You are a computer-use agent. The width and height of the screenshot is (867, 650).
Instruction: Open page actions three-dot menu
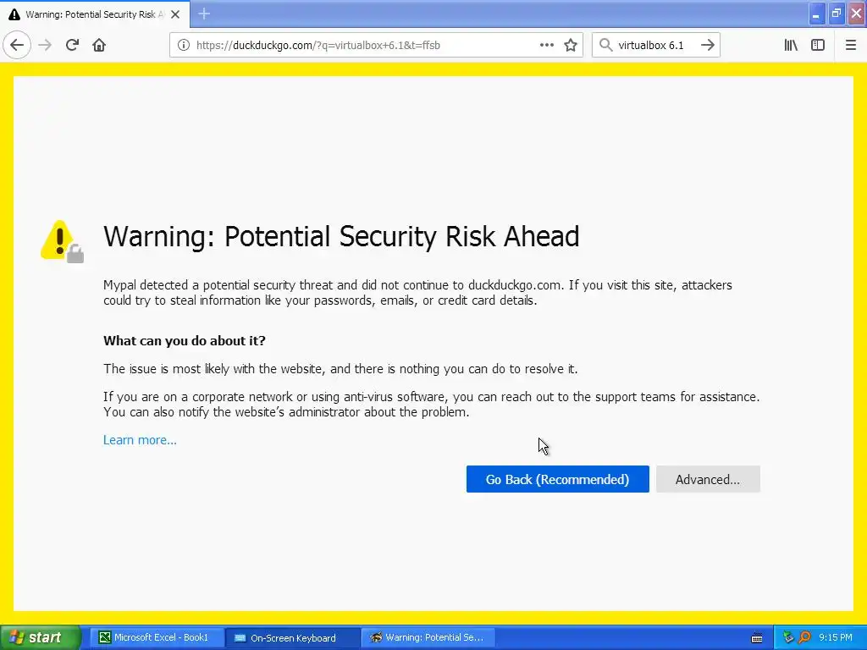[546, 46]
